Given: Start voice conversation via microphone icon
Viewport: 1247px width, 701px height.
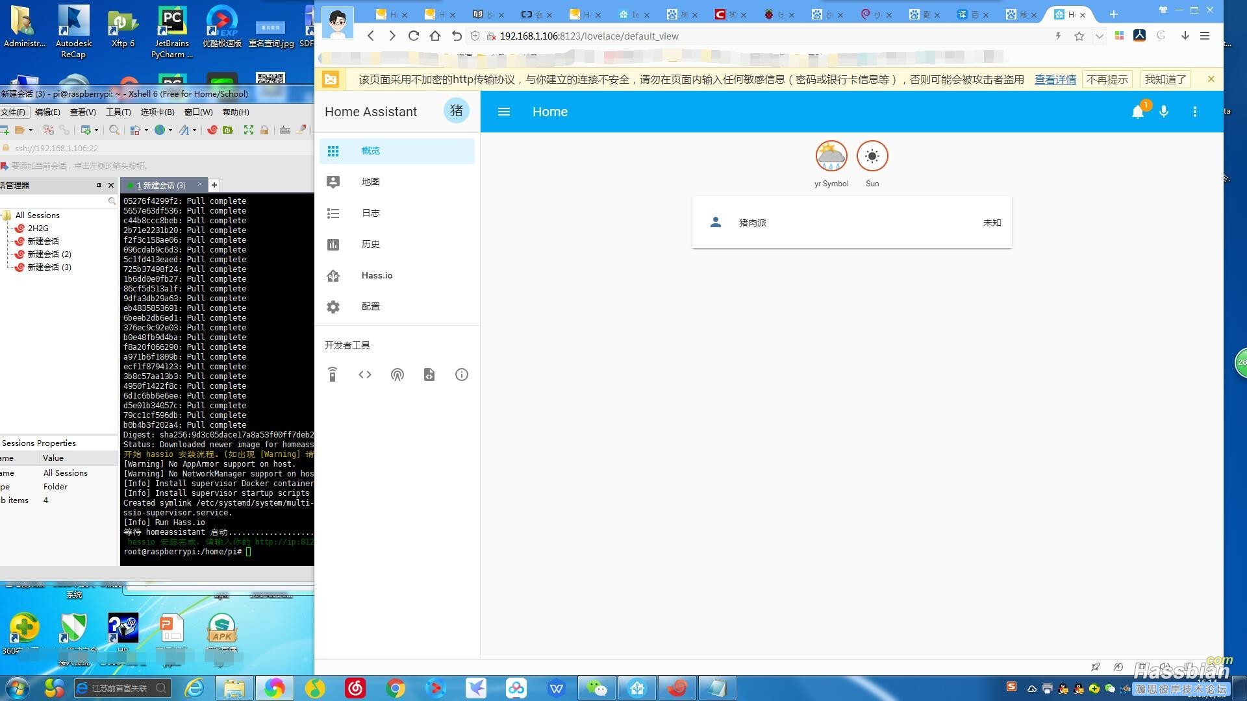Looking at the screenshot, I should [x=1164, y=112].
